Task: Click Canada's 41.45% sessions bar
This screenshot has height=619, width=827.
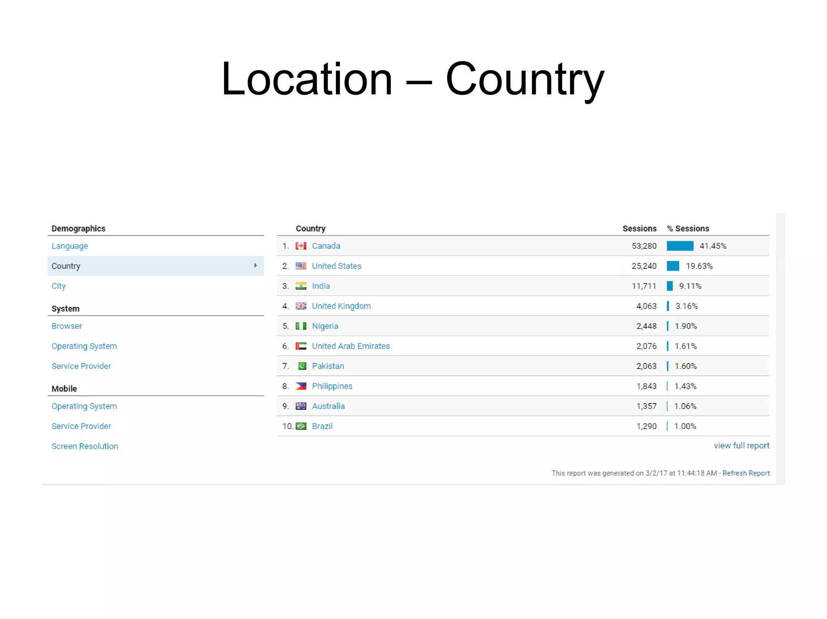Action: click(x=680, y=246)
